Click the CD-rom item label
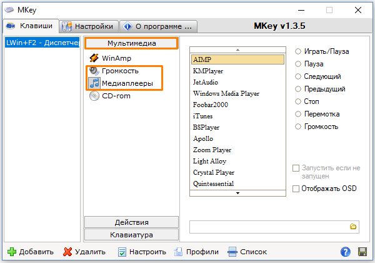Screen dimensions: 375x263 click(116, 96)
